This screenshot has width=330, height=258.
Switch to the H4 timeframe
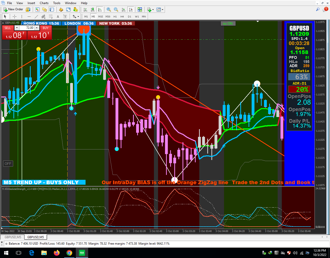pos(122,16)
